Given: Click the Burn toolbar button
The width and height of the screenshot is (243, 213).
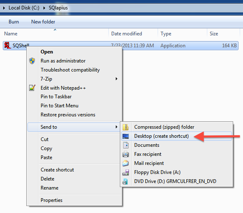Looking at the screenshot, I should 14,22.
